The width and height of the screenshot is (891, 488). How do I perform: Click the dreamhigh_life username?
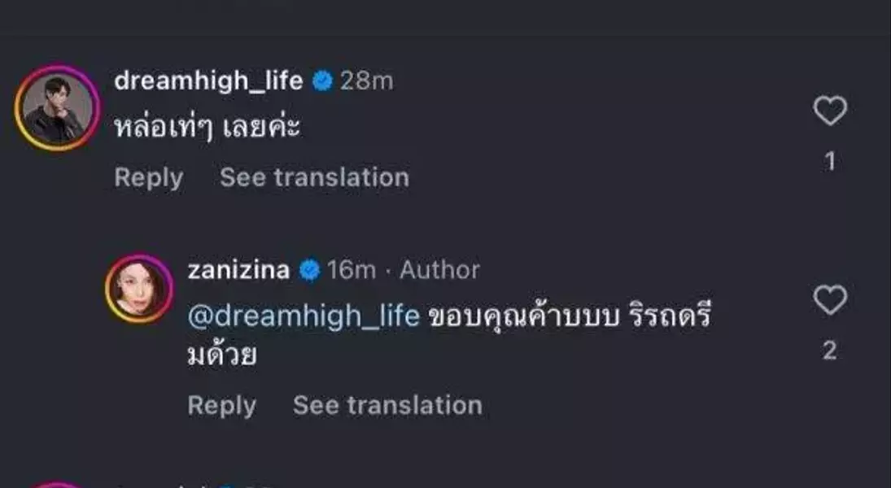point(208,81)
